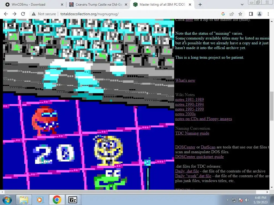Share this page icon

(232, 14)
